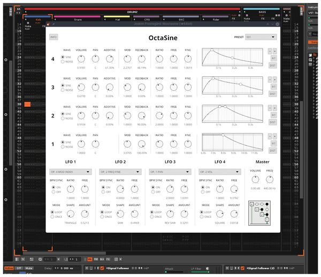
Task: Zoom in operator 4 envelope with plus
Action: point(274,51)
